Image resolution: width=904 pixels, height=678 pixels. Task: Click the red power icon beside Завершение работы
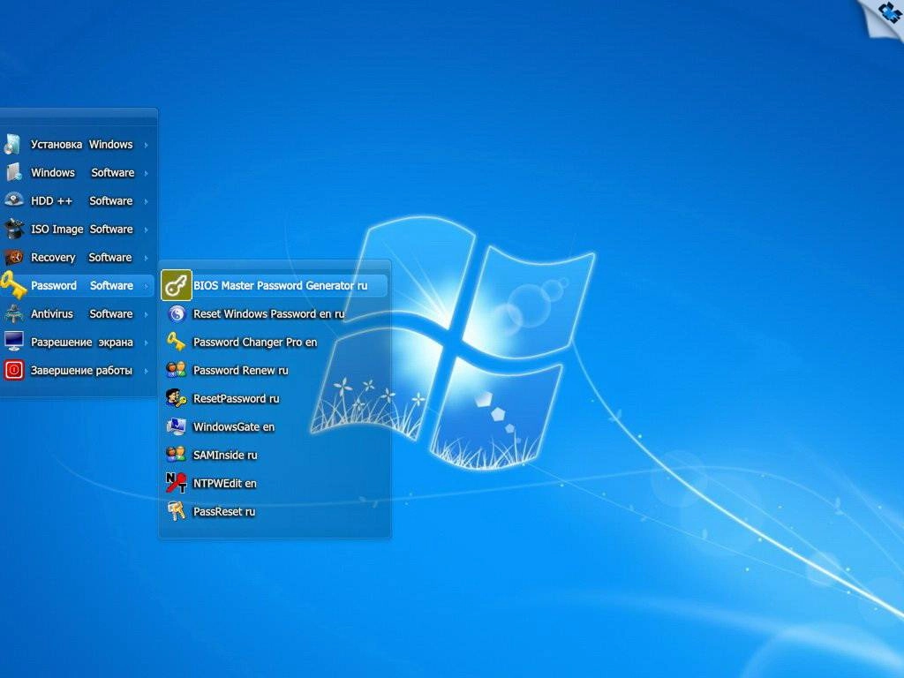point(14,370)
